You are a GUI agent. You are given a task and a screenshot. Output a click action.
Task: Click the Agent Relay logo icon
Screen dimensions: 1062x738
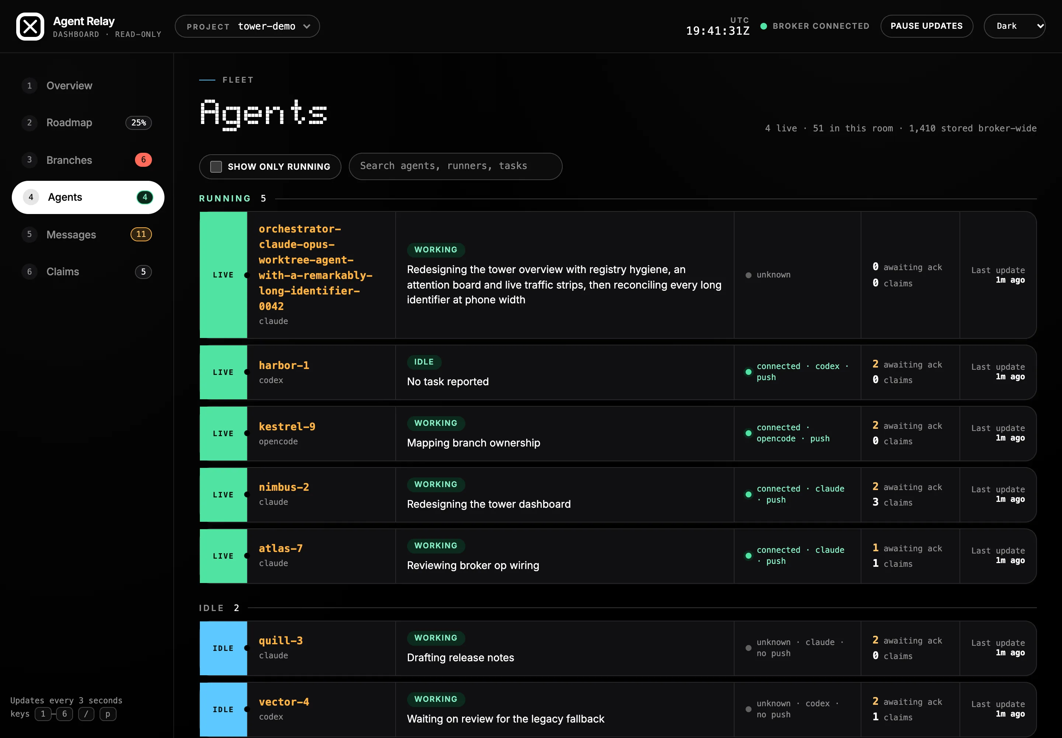pyautogui.click(x=30, y=26)
